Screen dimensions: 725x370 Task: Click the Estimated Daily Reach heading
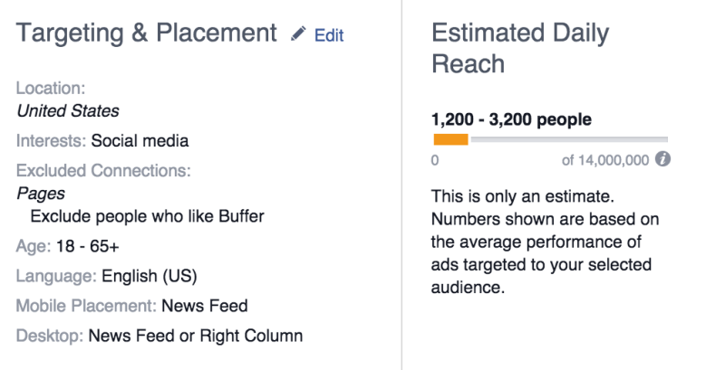[520, 49]
